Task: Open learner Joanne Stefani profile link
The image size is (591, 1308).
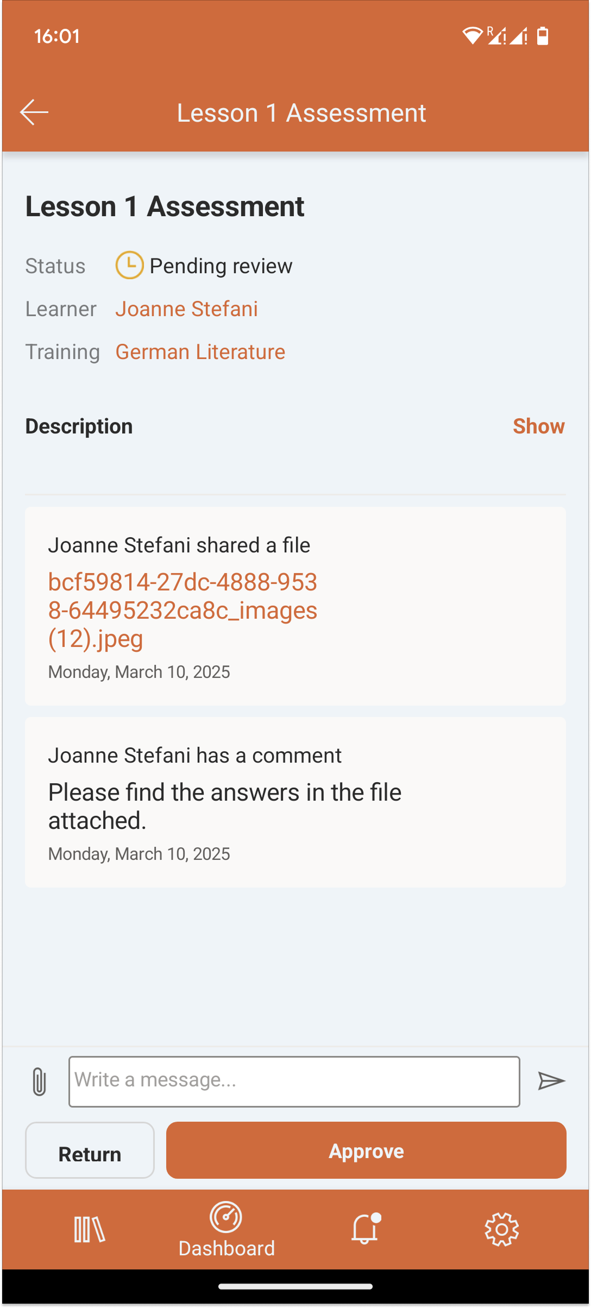Action: pos(186,309)
